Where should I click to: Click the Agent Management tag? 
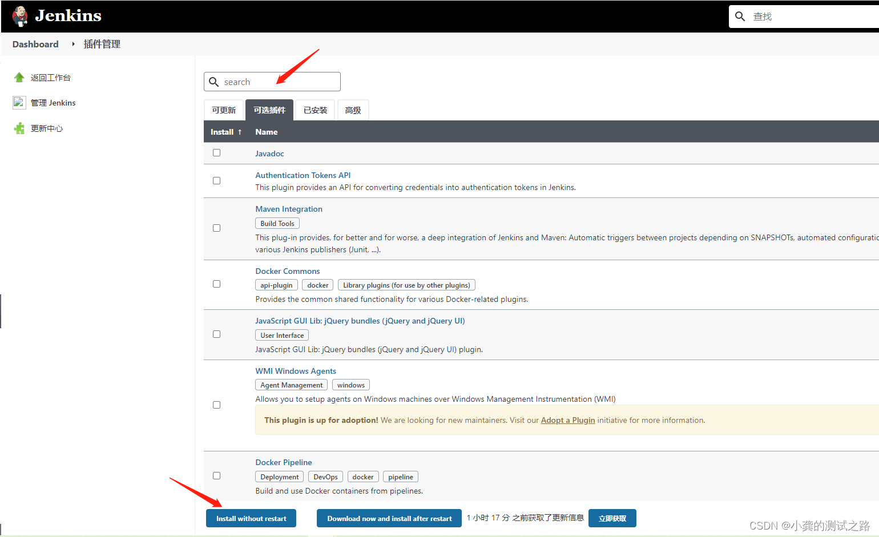[x=292, y=385]
